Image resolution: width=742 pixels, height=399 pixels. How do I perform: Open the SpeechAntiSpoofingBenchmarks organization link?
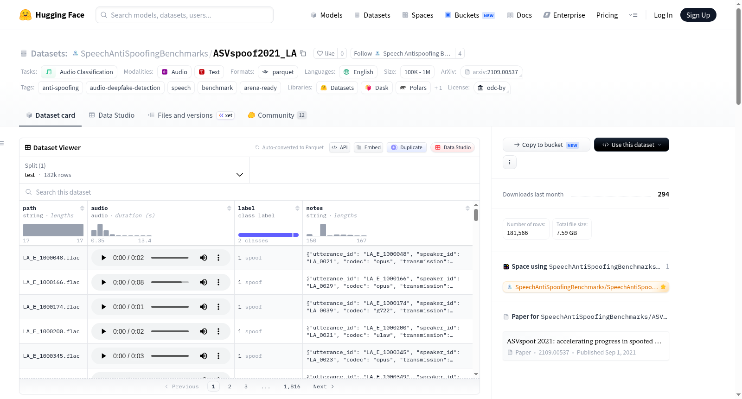click(x=144, y=53)
